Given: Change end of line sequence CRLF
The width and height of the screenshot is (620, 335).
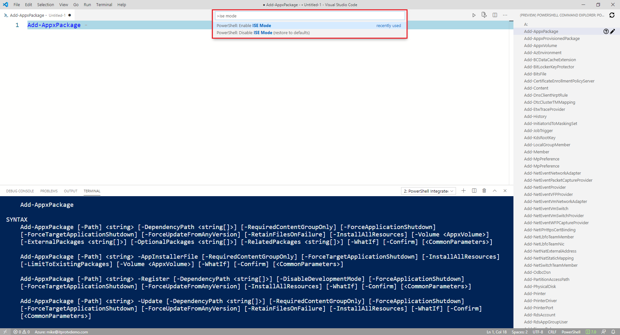Looking at the screenshot, I should 552,332.
